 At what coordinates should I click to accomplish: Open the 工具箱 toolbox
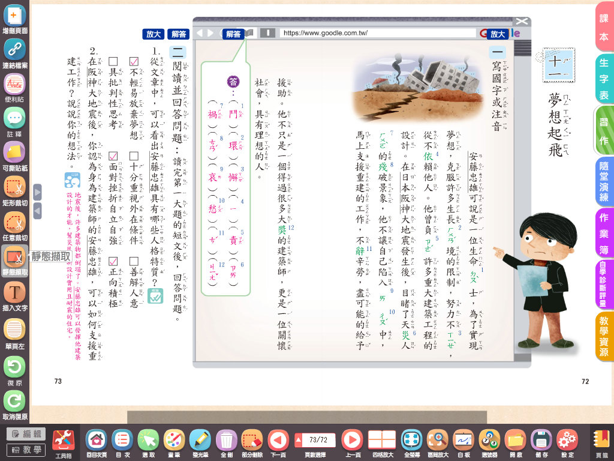coord(64,444)
